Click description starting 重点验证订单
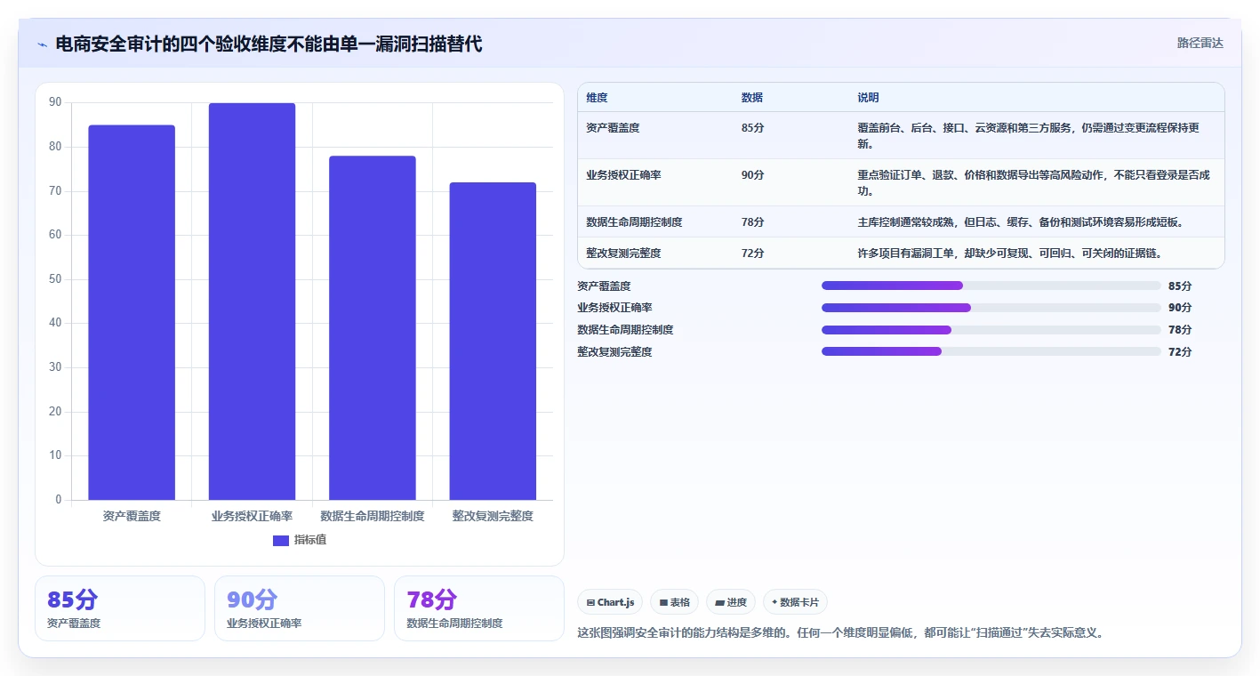 pyautogui.click(x=1033, y=183)
